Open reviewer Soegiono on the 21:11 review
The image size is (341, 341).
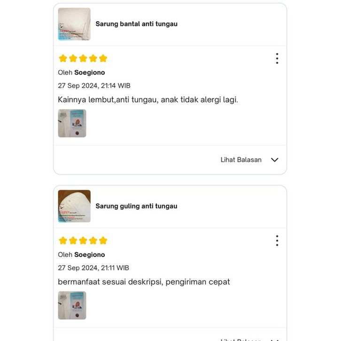point(90,255)
